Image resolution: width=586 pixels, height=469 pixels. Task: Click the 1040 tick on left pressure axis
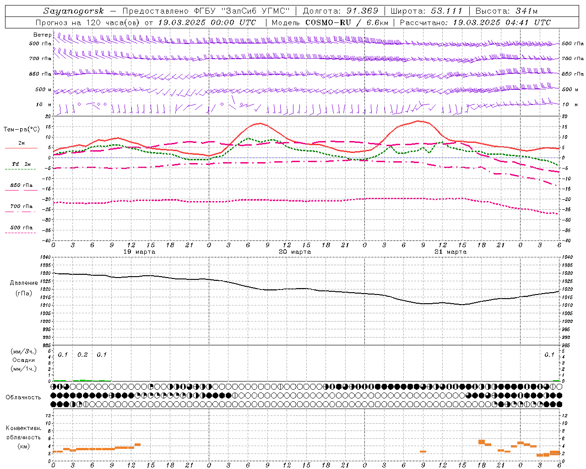click(45, 257)
